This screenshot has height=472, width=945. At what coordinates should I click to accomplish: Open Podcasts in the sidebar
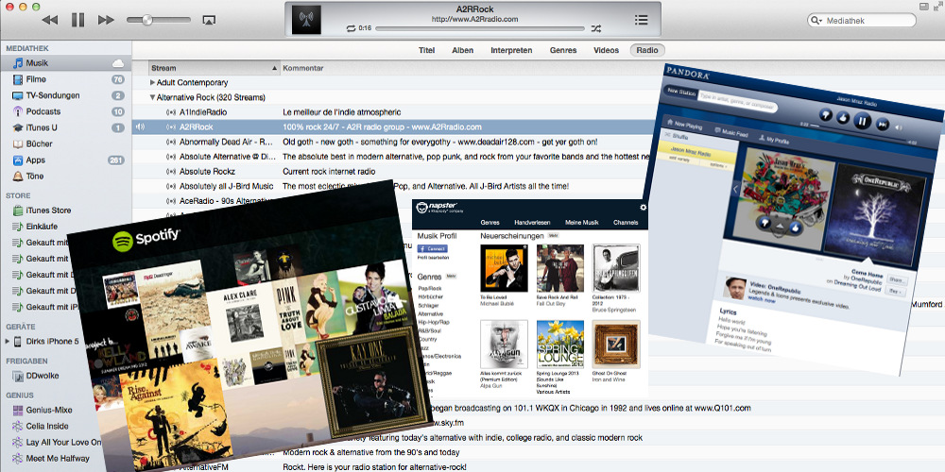point(66,112)
